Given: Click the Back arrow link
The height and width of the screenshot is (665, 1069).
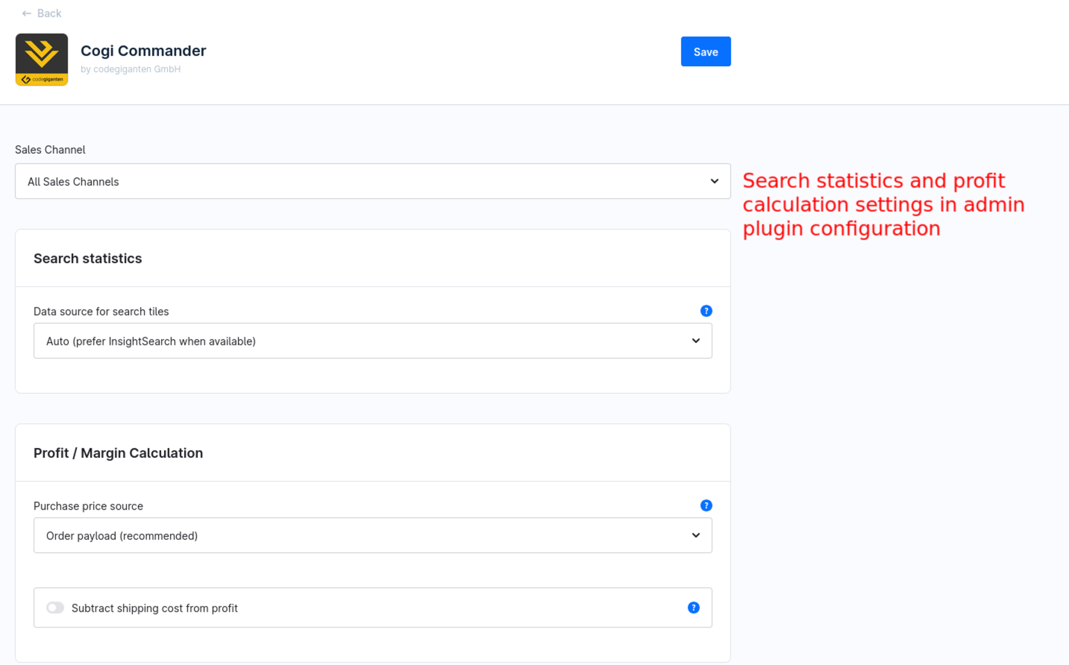Looking at the screenshot, I should pyautogui.click(x=41, y=13).
